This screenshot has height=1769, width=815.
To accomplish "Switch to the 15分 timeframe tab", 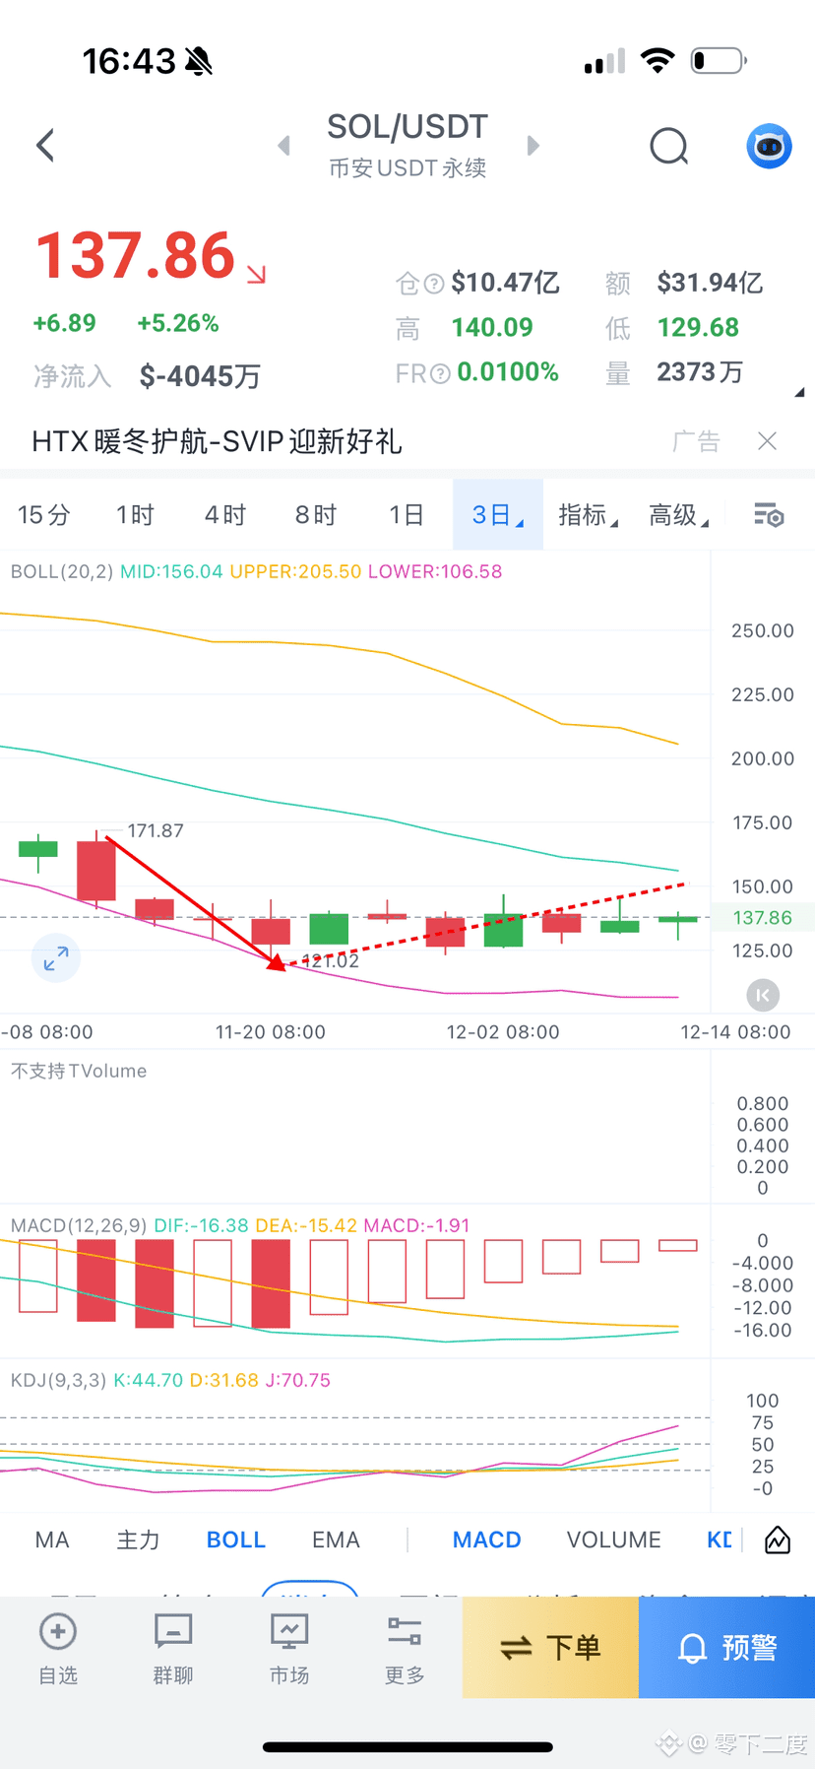I will pyautogui.click(x=44, y=515).
